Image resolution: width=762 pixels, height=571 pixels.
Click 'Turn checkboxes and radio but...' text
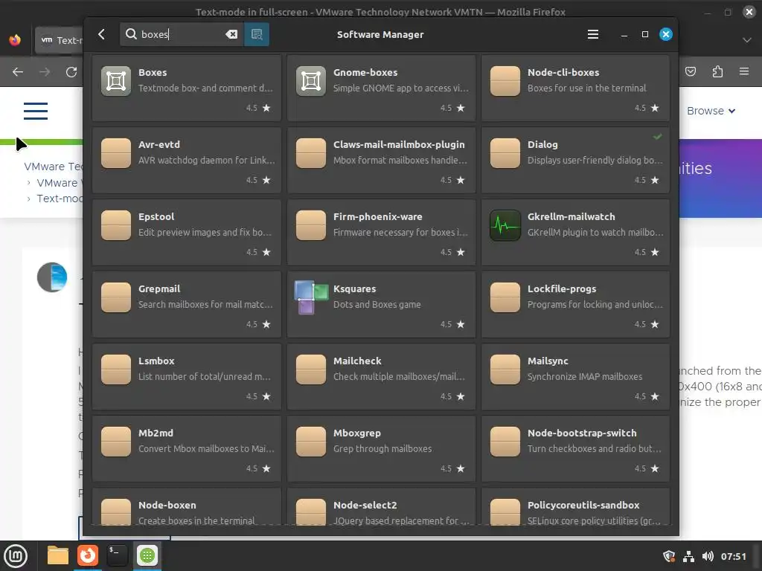point(595,448)
